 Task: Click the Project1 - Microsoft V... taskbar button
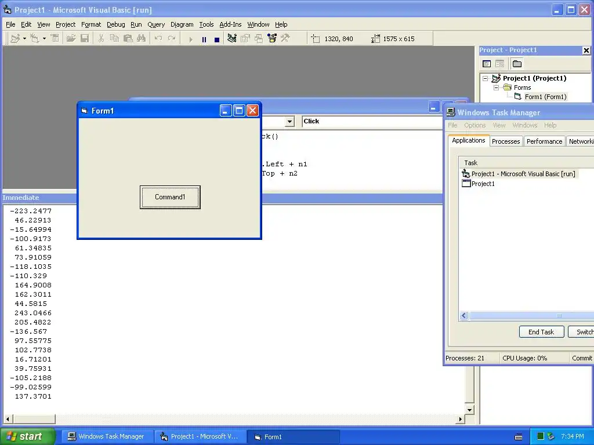coord(200,436)
